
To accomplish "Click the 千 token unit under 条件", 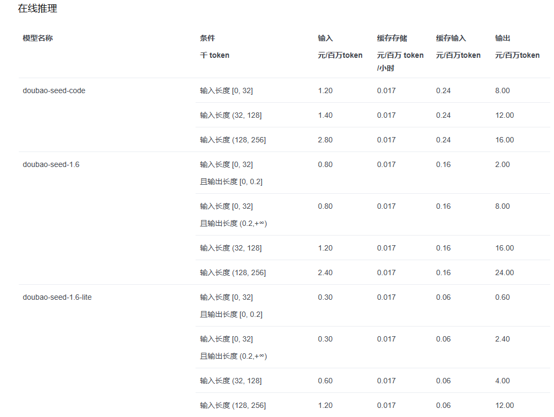I will click(215, 56).
